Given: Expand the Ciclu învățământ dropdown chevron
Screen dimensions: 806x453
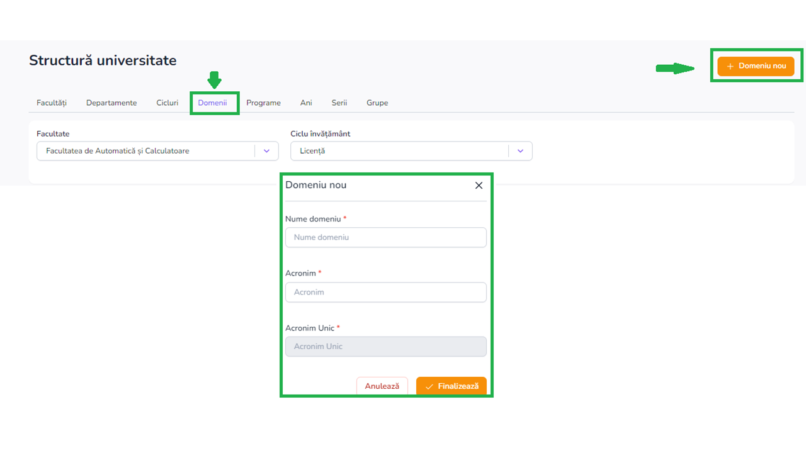Looking at the screenshot, I should pyautogui.click(x=520, y=151).
